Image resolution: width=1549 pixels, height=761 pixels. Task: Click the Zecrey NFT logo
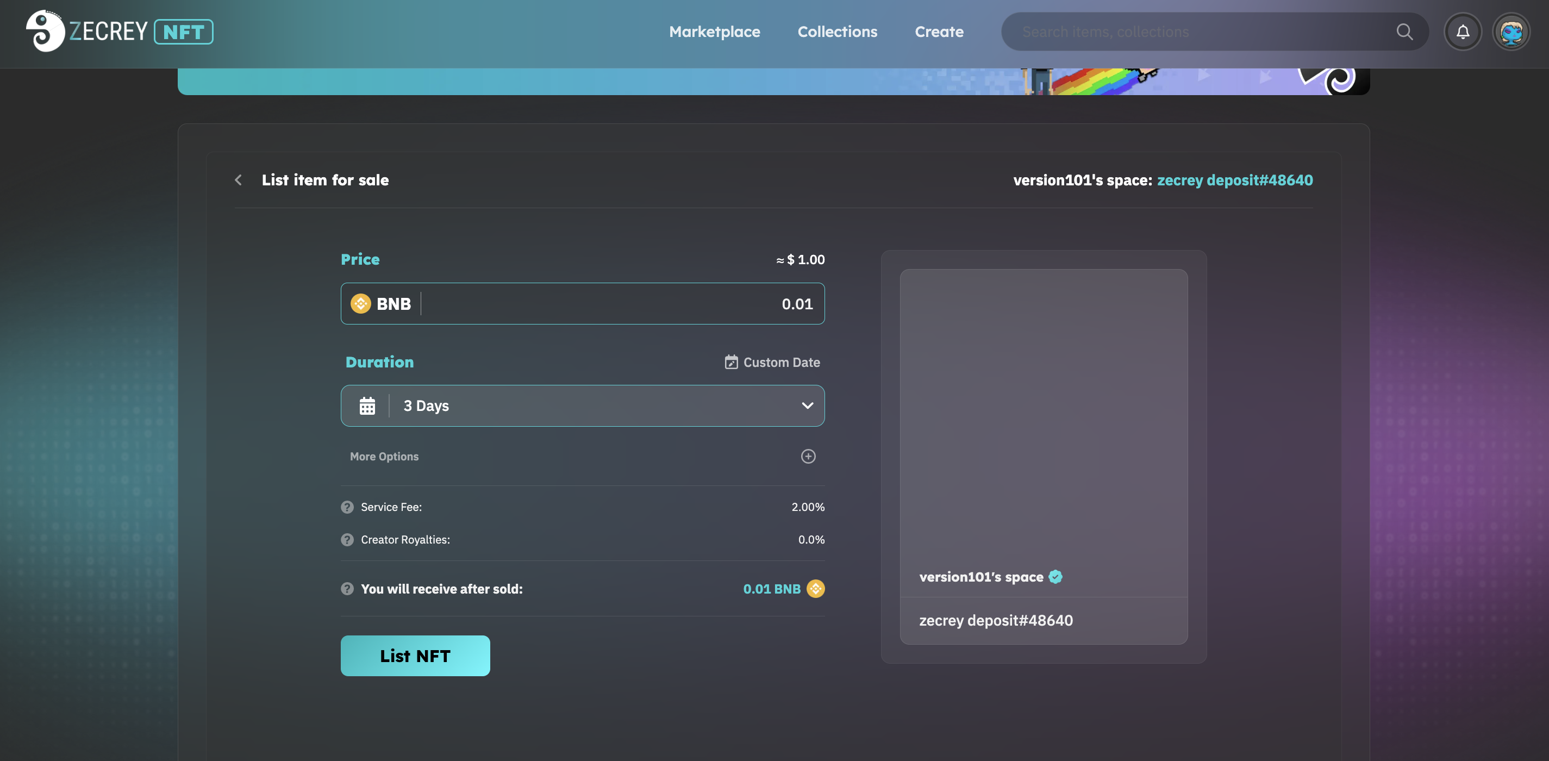[x=119, y=32]
